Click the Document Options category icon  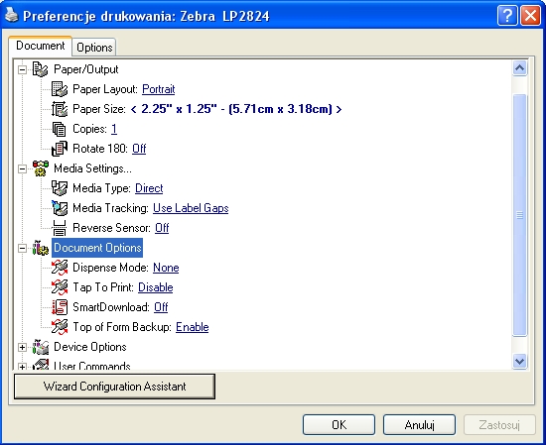click(41, 248)
